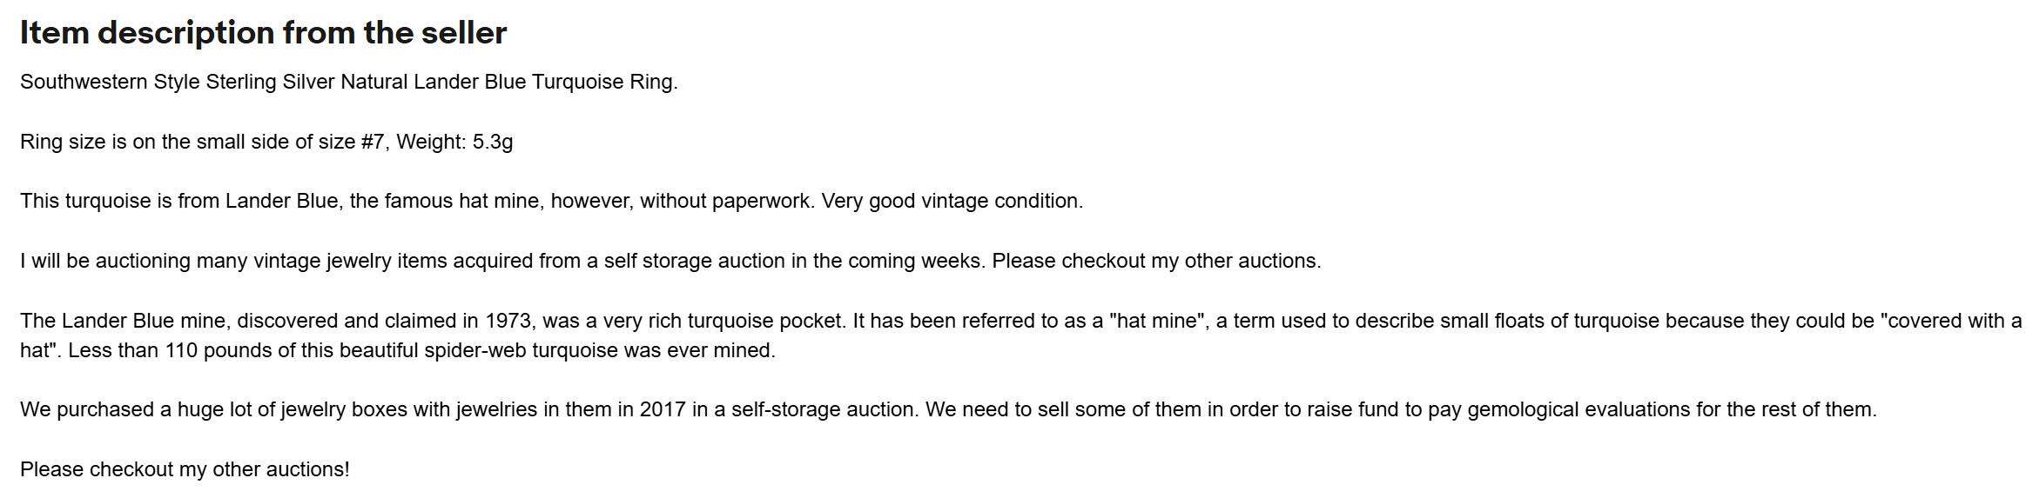Click the 'Item description from the seller' heading
This screenshot has height=498, width=2026.
tap(263, 33)
